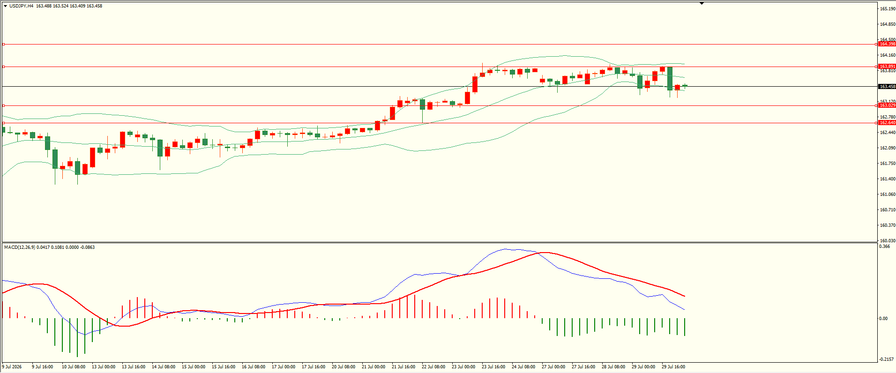Click the 0.366 value on MACD scale
This screenshot has height=373, width=896.
(x=885, y=246)
